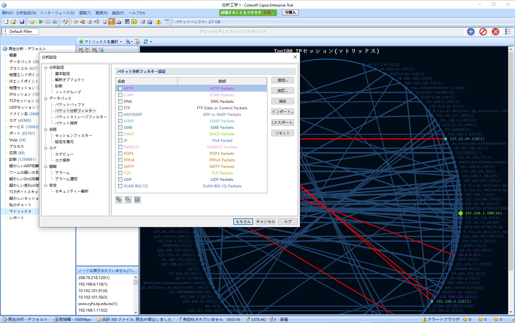This screenshot has width=515, height=323.
Task: Click the list view icon beside filter bar
Action: click(508, 32)
